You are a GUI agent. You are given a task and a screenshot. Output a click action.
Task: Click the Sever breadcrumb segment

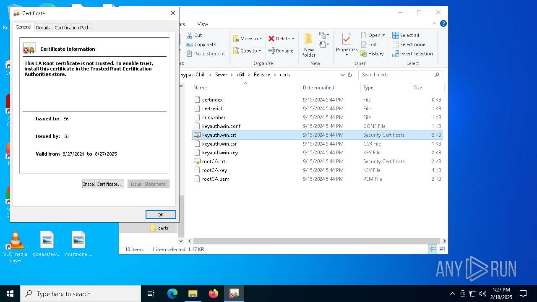click(221, 75)
